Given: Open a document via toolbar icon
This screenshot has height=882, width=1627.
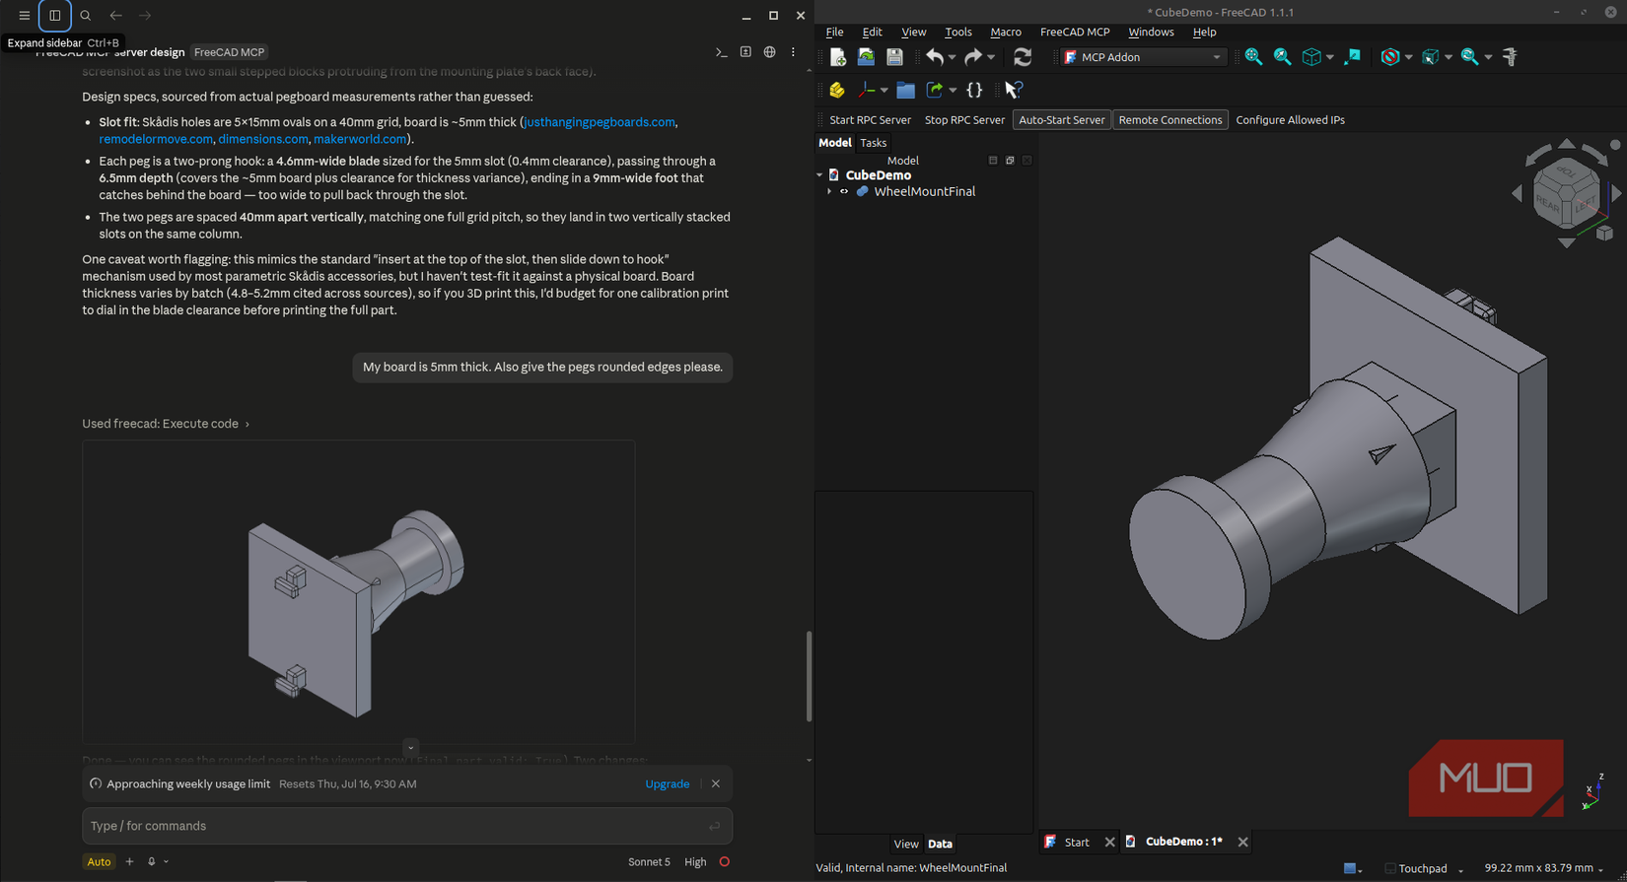Looking at the screenshot, I should pos(866,57).
